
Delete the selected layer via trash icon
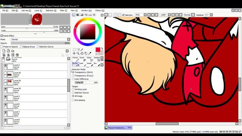pyautogui.click(x=17, y=55)
